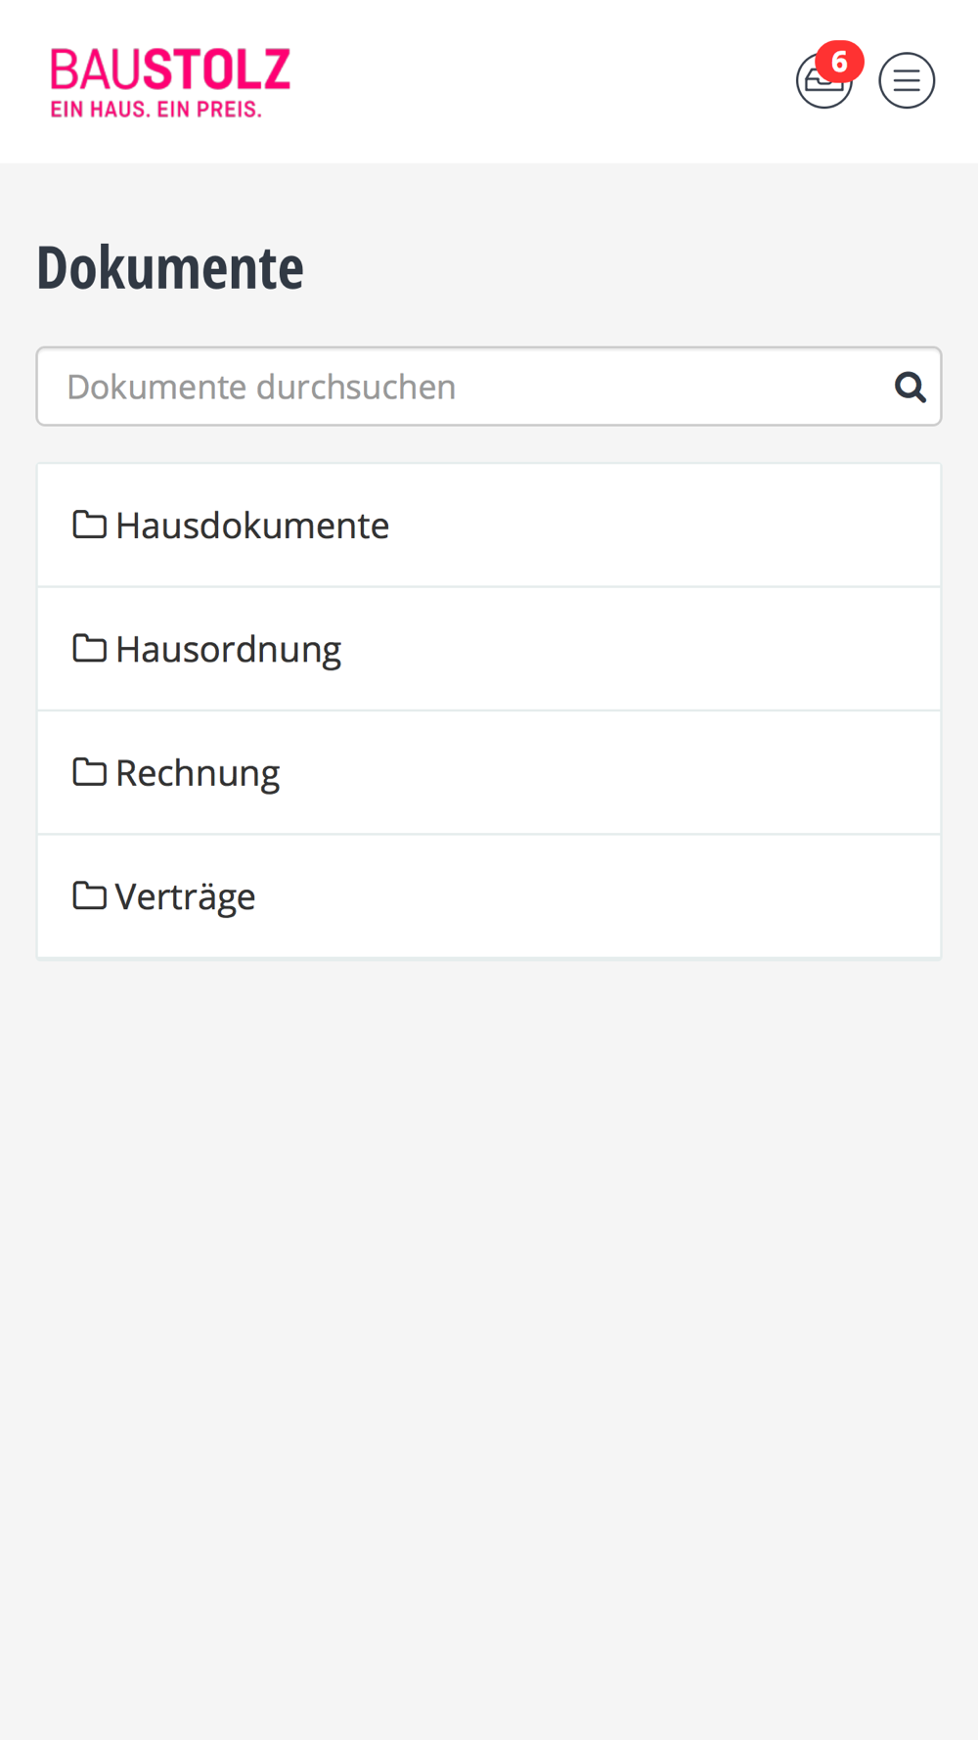Screen dimensions: 978x1740
Task: Focus the Dokumente durchsuchen search field
Action: point(489,387)
